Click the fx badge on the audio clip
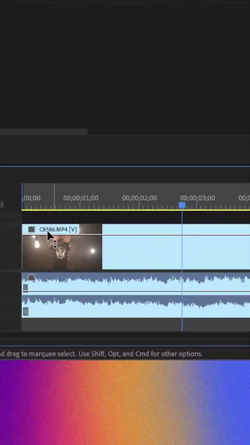This screenshot has width=250, height=445. [31, 278]
